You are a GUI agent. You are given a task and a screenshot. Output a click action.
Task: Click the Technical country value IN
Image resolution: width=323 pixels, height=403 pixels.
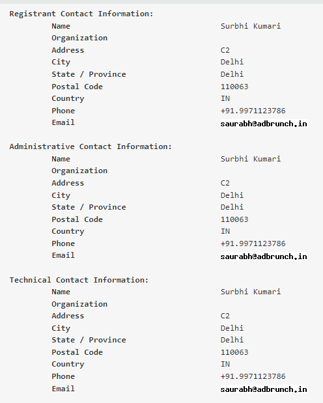click(x=225, y=364)
